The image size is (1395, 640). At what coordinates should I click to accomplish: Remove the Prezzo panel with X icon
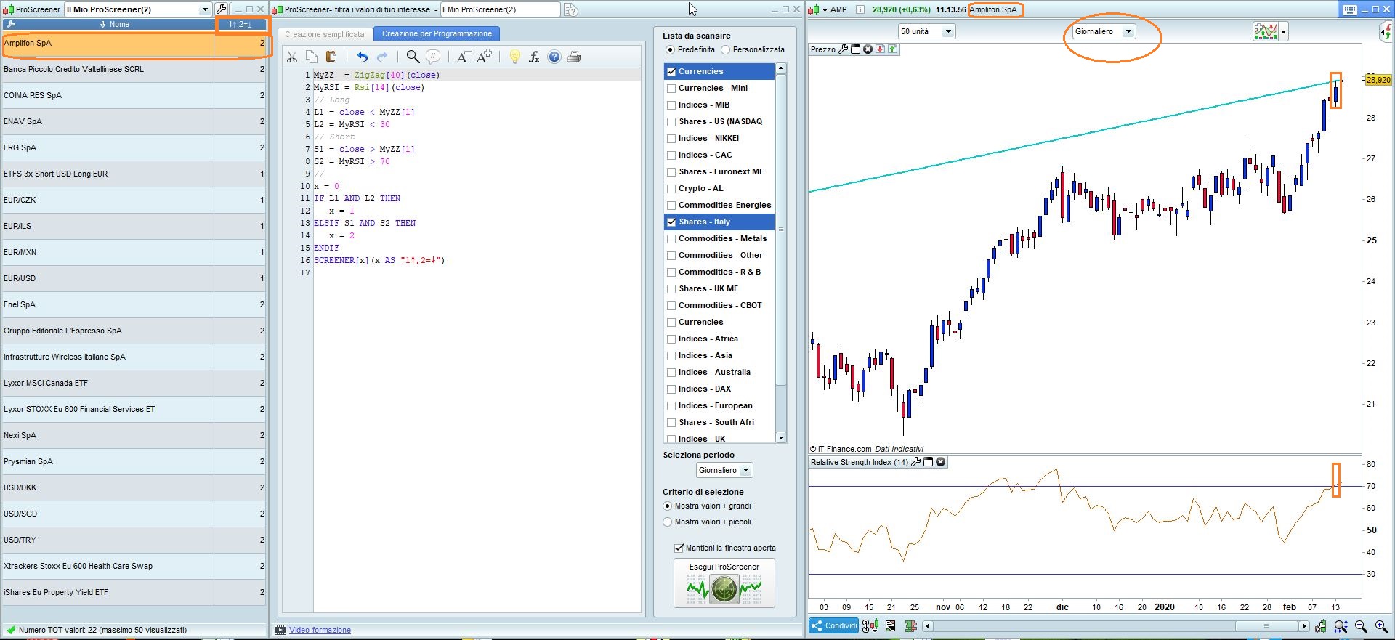[868, 49]
